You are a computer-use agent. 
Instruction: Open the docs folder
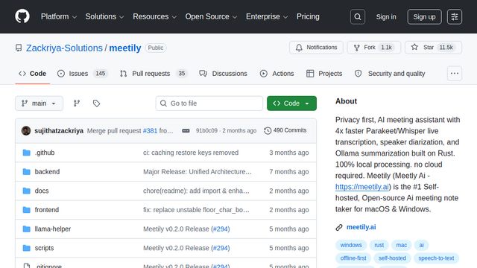tap(42, 191)
